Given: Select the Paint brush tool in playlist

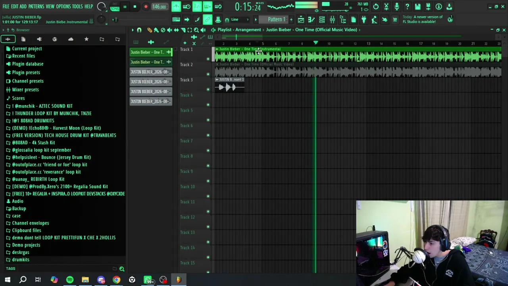Looking at the screenshot, I should [156, 30].
